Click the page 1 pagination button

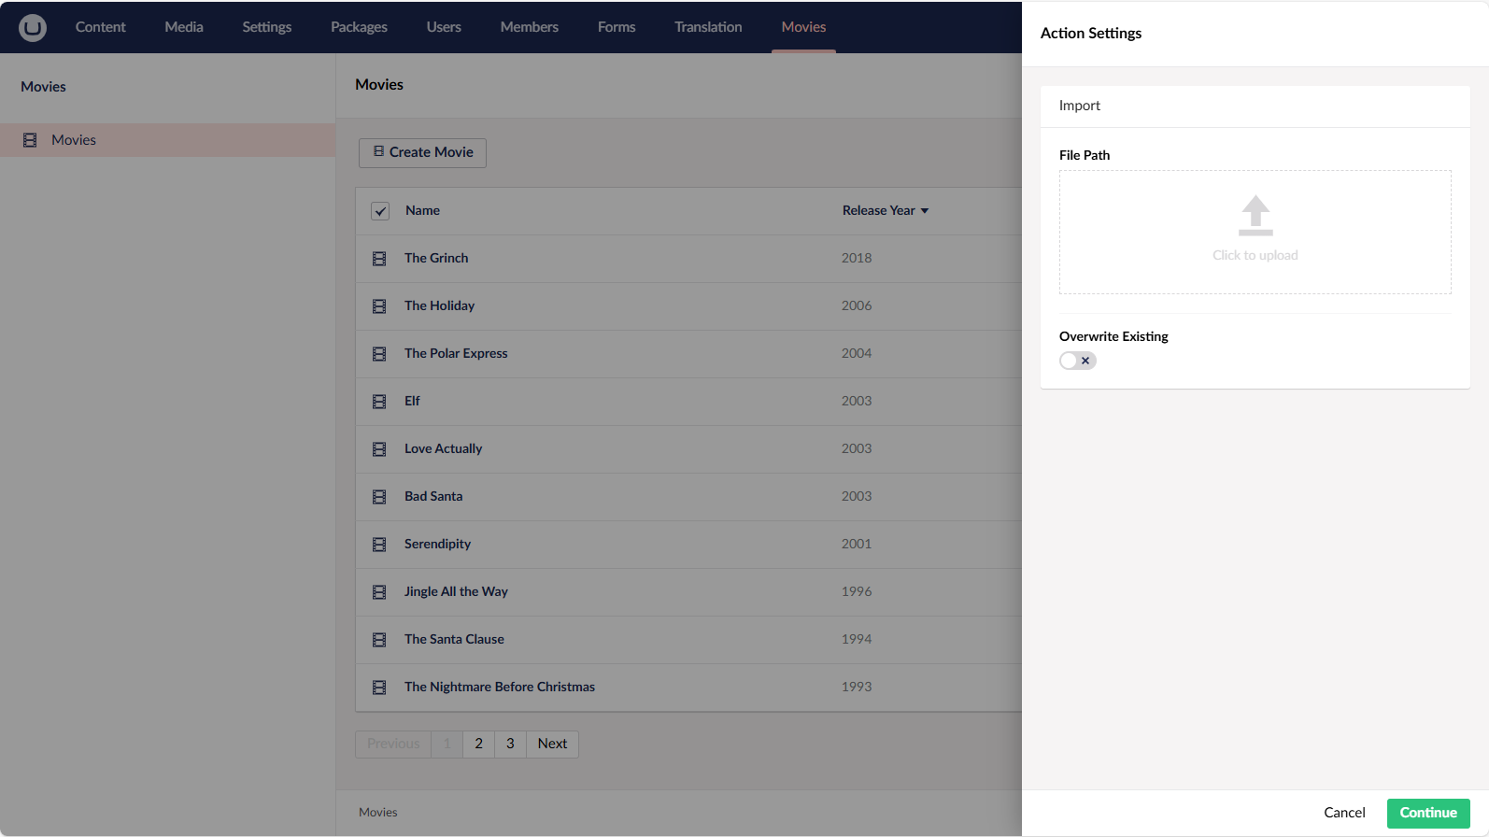pyautogui.click(x=447, y=744)
